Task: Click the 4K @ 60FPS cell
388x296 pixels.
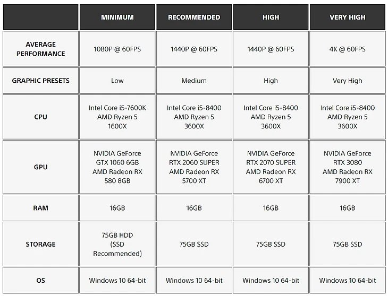Action: click(348, 49)
